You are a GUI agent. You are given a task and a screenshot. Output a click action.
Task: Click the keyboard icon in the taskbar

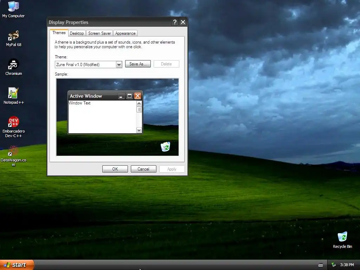[321, 265]
